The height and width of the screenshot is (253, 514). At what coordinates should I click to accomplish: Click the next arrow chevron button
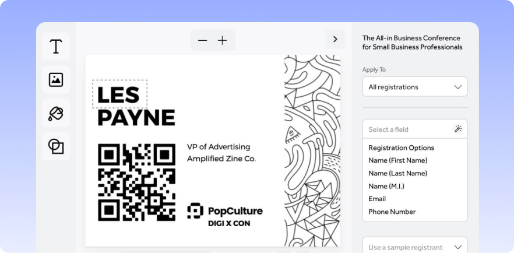[x=335, y=39]
